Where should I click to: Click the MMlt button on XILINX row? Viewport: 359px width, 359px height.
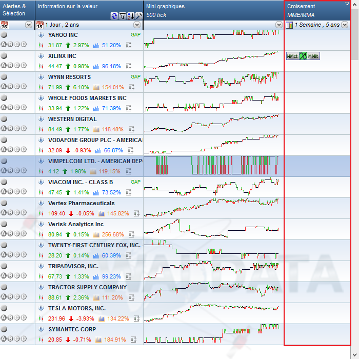tap(313, 56)
